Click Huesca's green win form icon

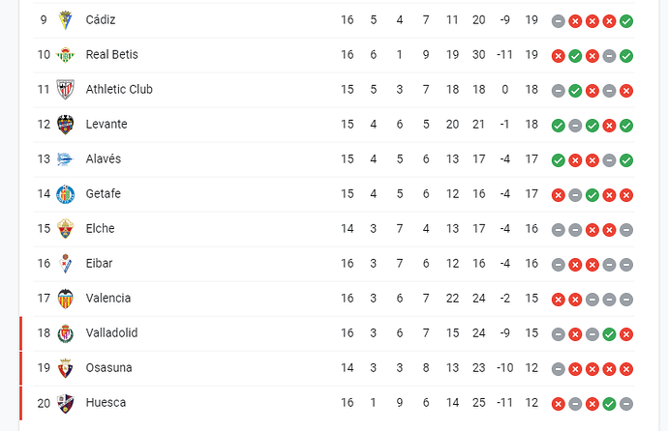(609, 404)
